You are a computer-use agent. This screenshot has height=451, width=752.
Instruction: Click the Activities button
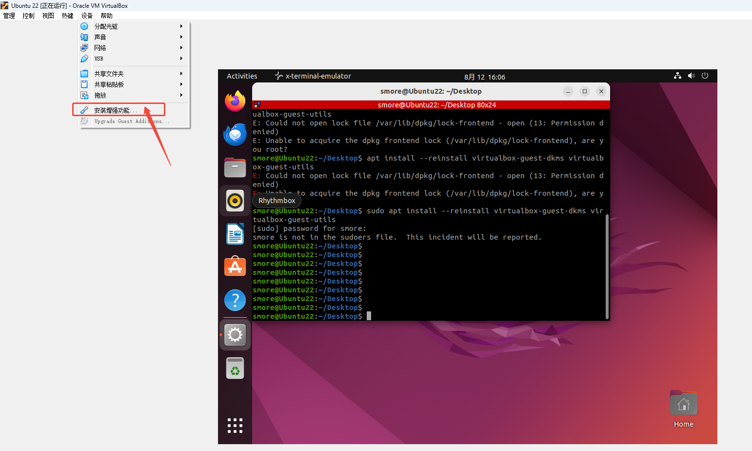tap(242, 76)
